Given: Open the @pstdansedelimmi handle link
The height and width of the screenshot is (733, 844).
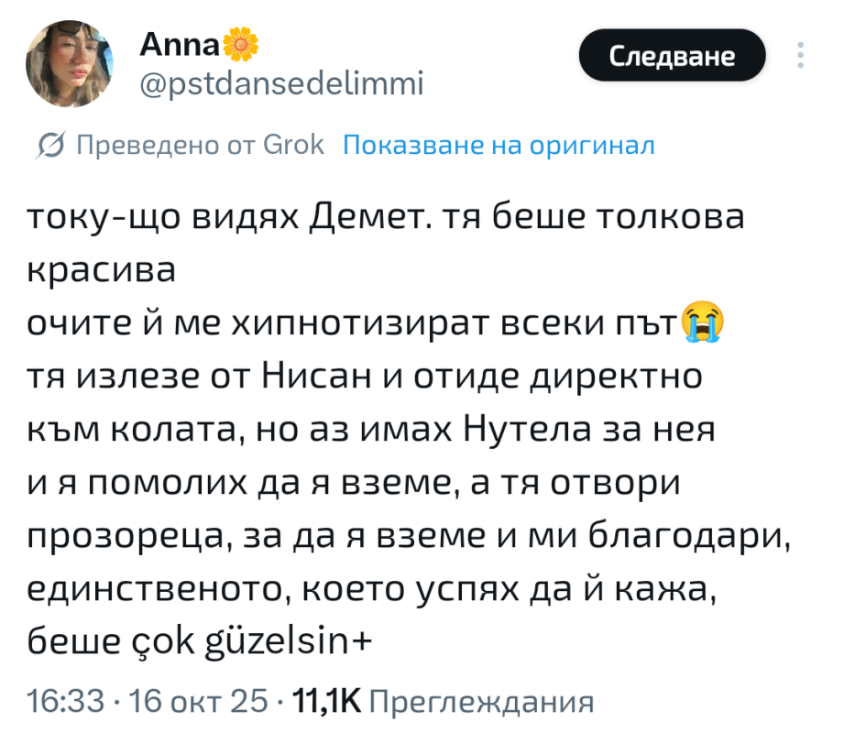Looking at the screenshot, I should [x=281, y=84].
